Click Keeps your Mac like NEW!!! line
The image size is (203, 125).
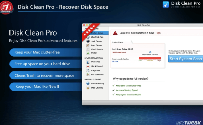tap(128, 95)
